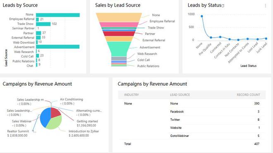The height and width of the screenshot is (153, 273).
Task: Sort by the INDUSTRY column header
Action: click(132, 95)
